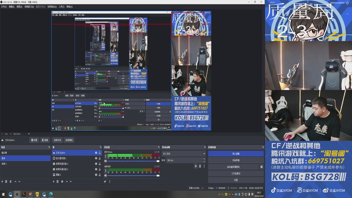The width and height of the screenshot is (352, 198).
Task: Open advanced audio properties gear in mixer
Action: [105, 181]
